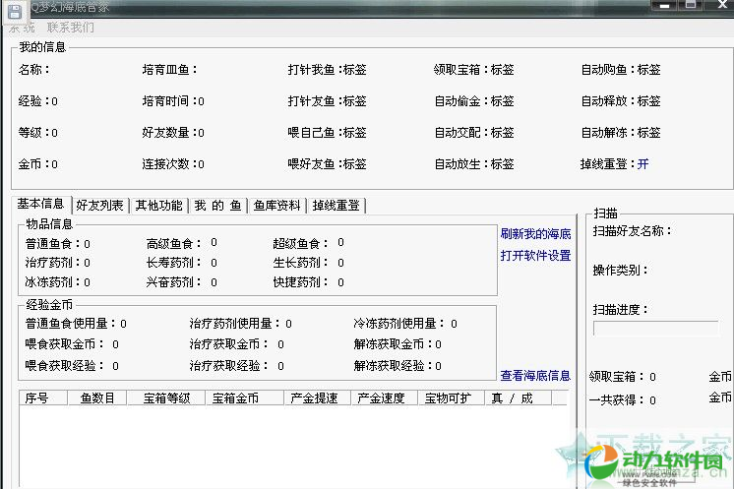
Task: Click the 宝箱等级 column header
Action: [x=166, y=398]
